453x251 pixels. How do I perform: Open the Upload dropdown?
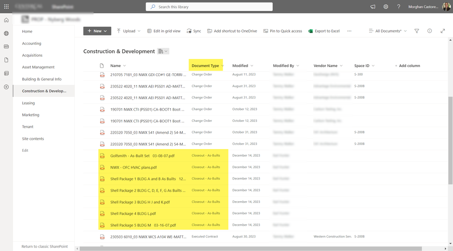tap(129, 31)
